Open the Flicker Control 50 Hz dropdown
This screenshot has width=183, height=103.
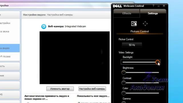[132, 45]
